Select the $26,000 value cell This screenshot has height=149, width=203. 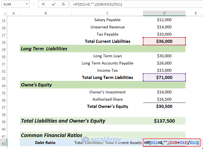coord(164,63)
